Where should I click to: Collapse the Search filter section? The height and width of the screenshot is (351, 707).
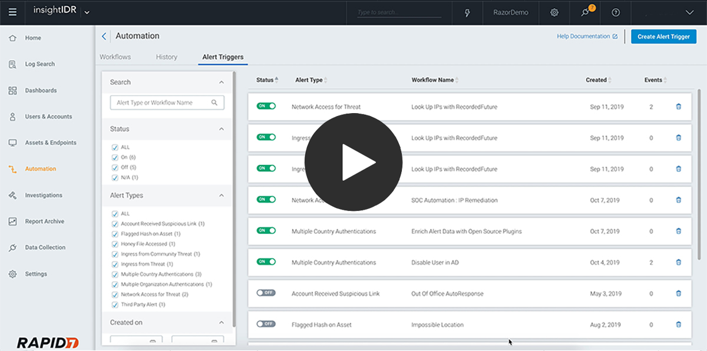pyautogui.click(x=222, y=82)
